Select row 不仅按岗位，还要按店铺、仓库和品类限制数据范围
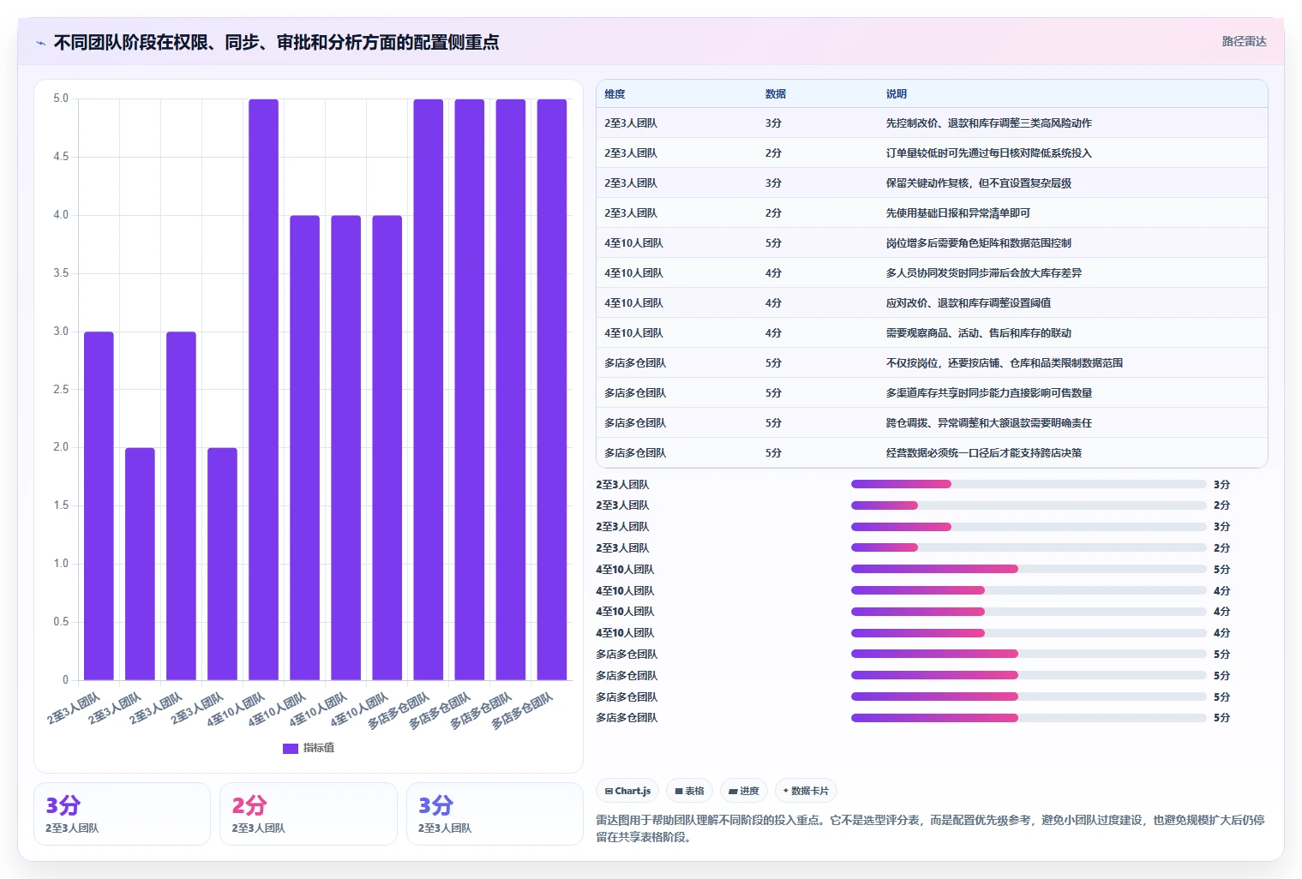Viewport: 1302px width, 879px height. 932,363
